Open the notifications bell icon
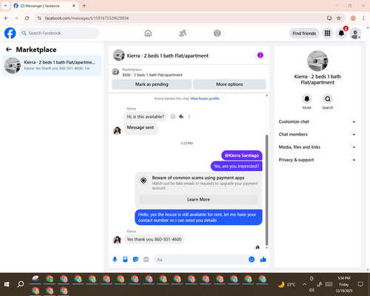370x296 pixels. 341,33
